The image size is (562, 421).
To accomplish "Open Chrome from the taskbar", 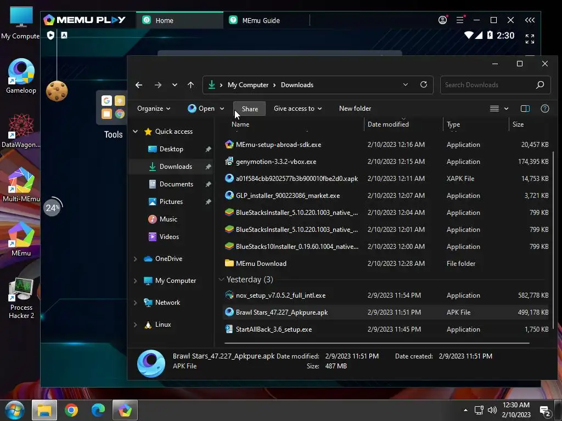I will (x=71, y=410).
